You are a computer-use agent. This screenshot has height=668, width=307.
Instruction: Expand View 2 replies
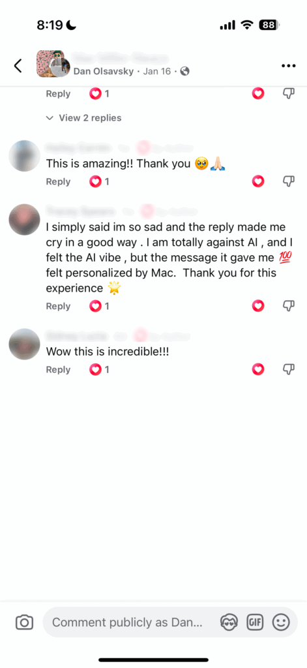pyautogui.click(x=84, y=118)
